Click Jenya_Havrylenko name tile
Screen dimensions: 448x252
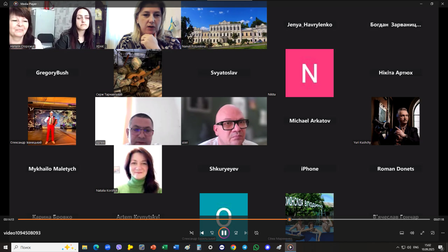[x=310, y=25]
